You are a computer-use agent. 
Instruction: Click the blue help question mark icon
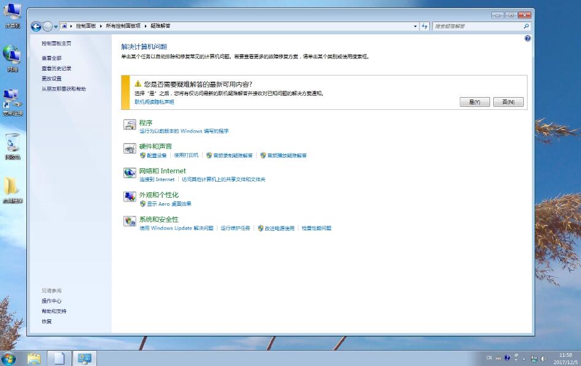(528, 38)
